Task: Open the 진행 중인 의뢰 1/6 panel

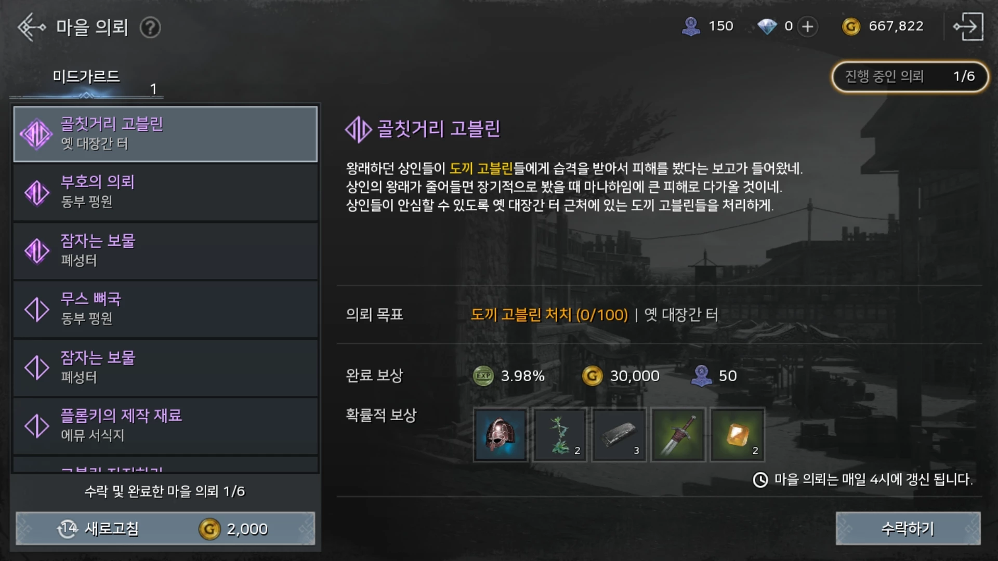Action: [910, 77]
